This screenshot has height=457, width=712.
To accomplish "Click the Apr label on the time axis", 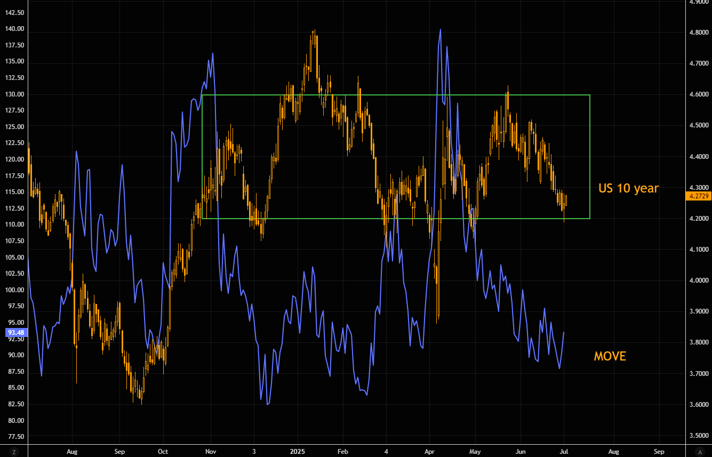I will [x=429, y=451].
